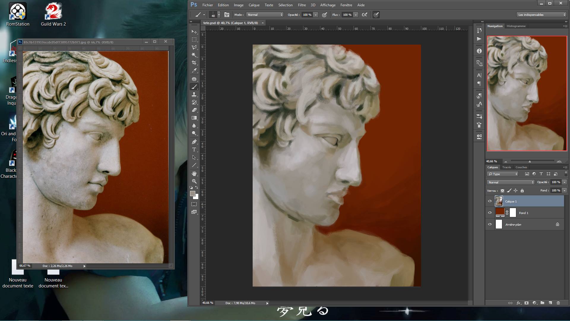This screenshot has height=321, width=570.
Task: Select the Hand tool
Action: [194, 173]
